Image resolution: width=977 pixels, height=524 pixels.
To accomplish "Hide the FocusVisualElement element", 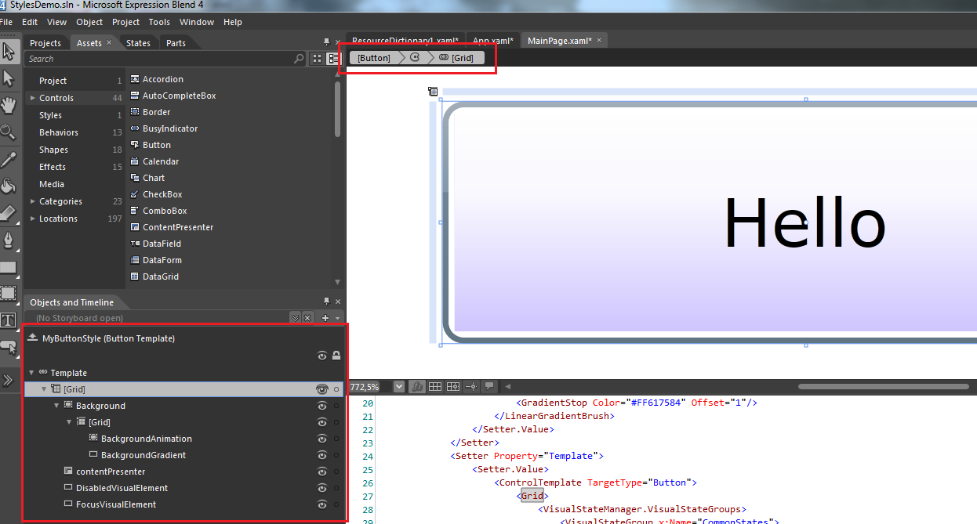I will click(321, 504).
